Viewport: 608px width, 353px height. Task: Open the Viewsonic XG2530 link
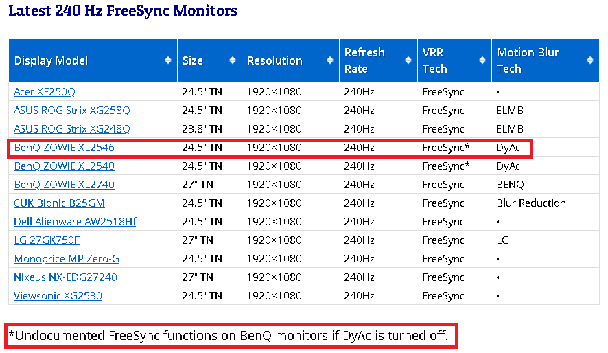(x=58, y=295)
